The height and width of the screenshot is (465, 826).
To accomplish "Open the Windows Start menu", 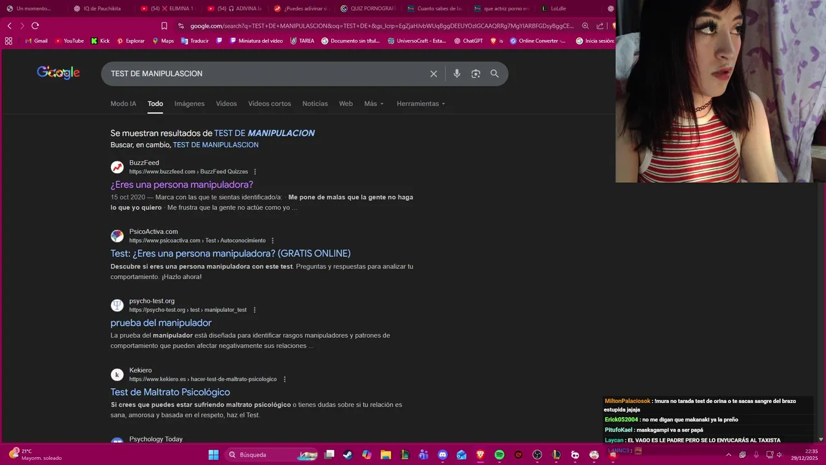I will [x=213, y=455].
